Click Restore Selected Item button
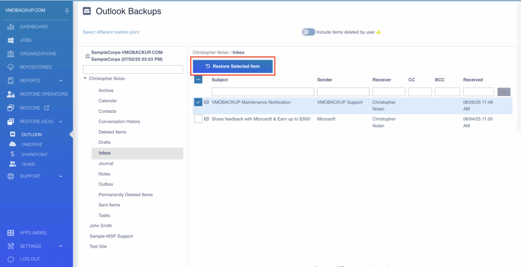521x267 pixels. 233,67
